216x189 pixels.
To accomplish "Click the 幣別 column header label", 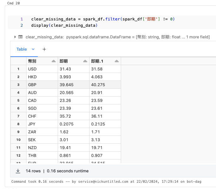I will pos(32,61).
